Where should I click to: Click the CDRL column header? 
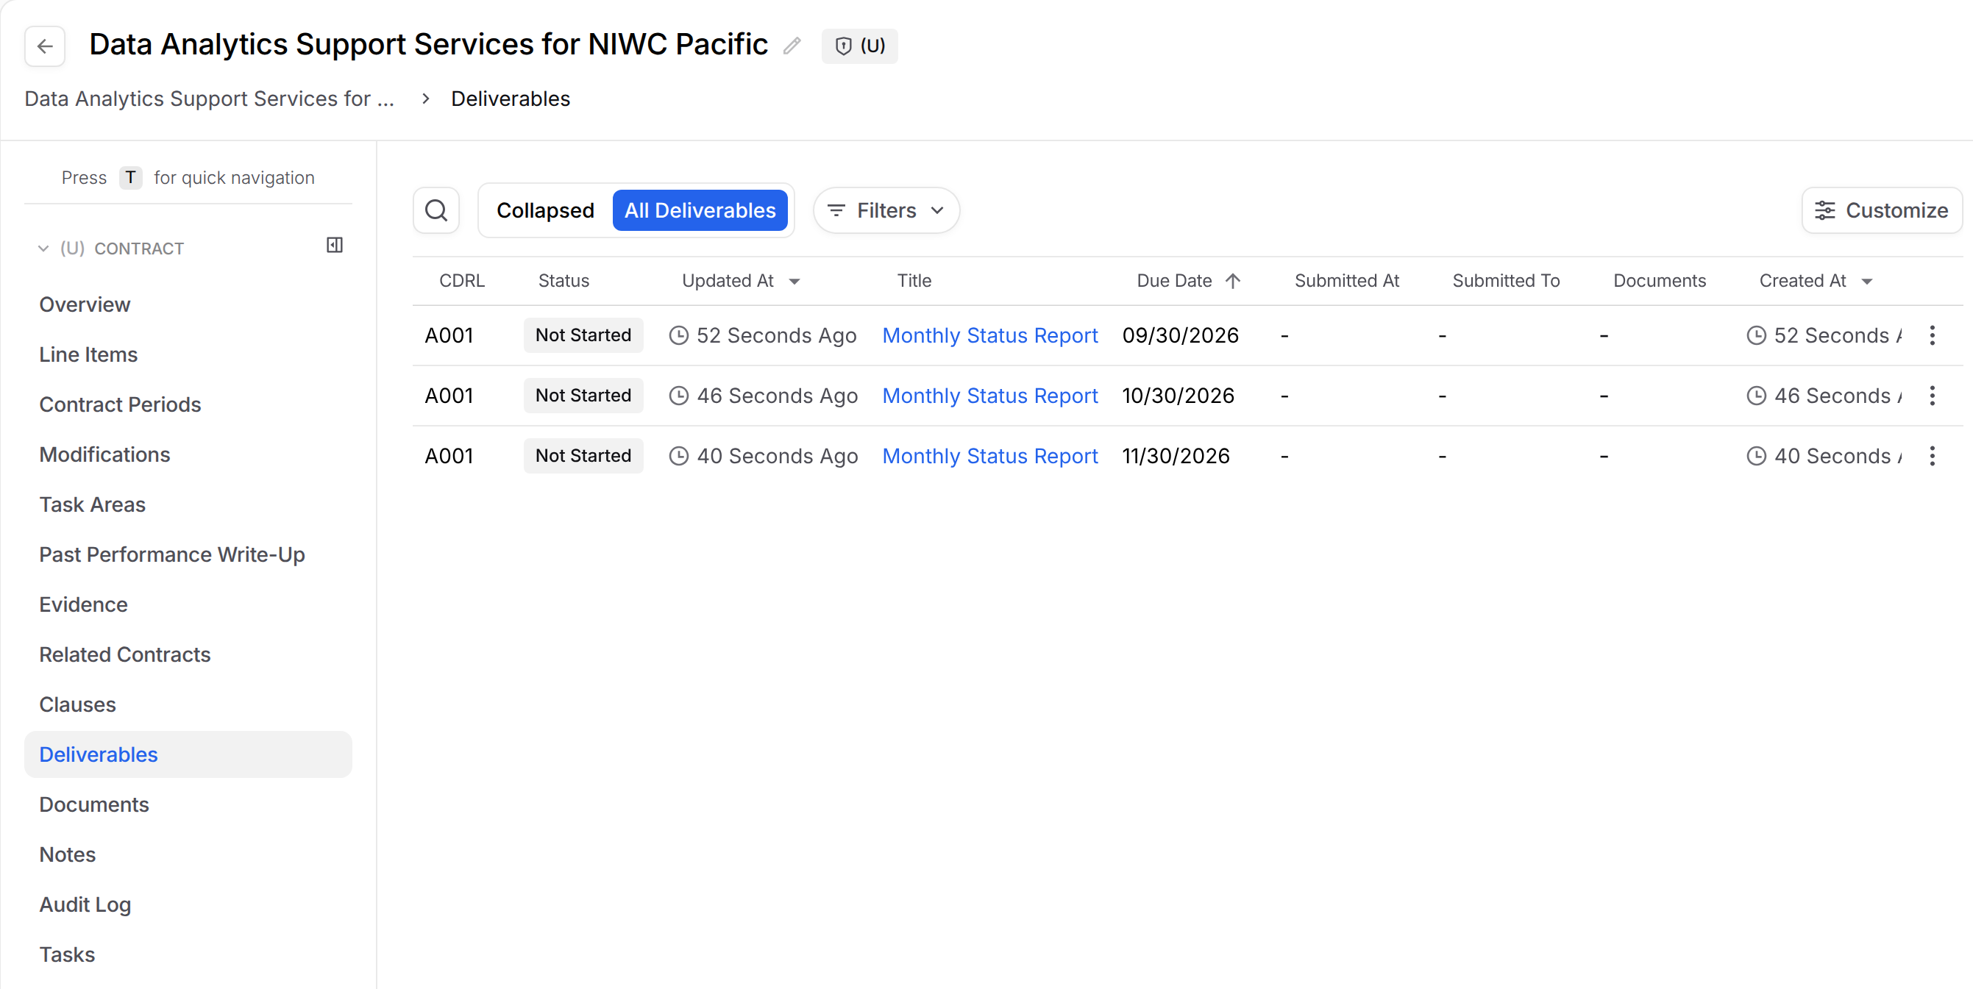click(462, 281)
